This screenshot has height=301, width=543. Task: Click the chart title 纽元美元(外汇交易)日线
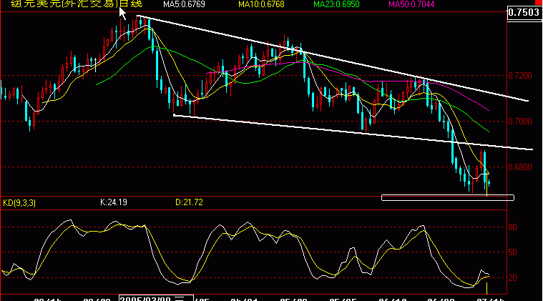[x=77, y=4]
